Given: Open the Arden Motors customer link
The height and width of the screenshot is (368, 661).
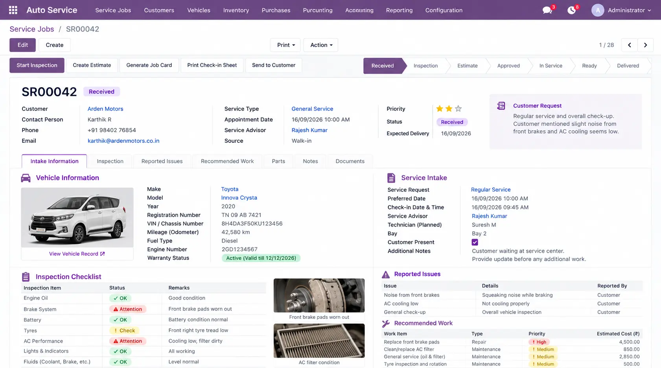Looking at the screenshot, I should click(105, 109).
